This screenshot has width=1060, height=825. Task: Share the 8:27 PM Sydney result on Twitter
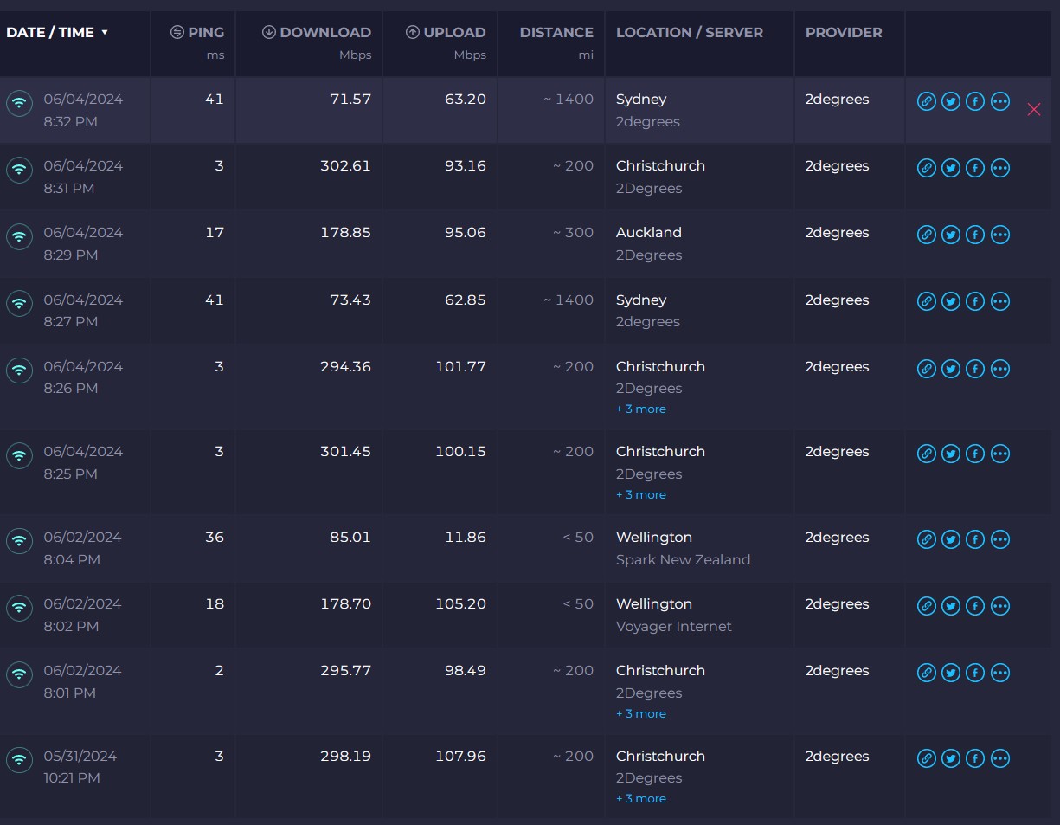pos(951,301)
